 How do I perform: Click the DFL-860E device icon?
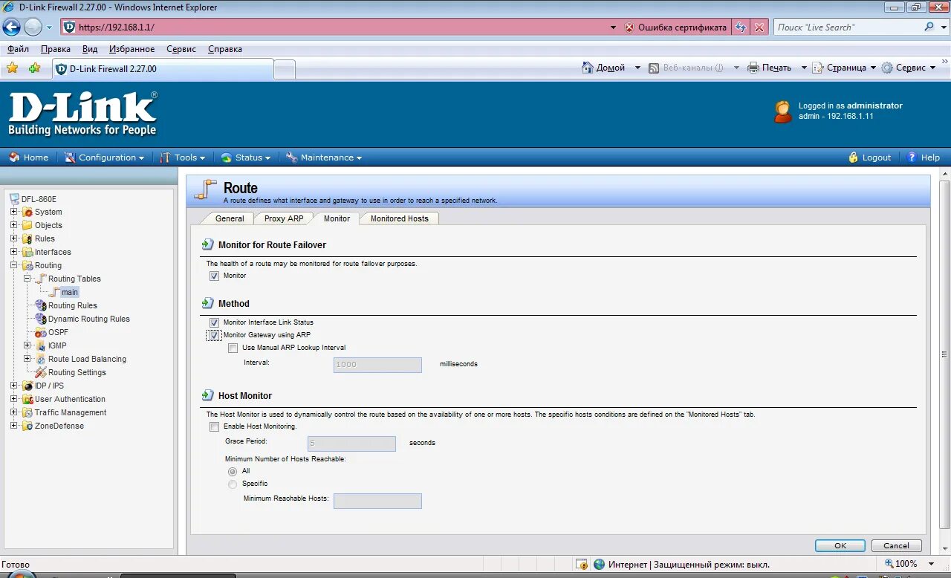14,198
